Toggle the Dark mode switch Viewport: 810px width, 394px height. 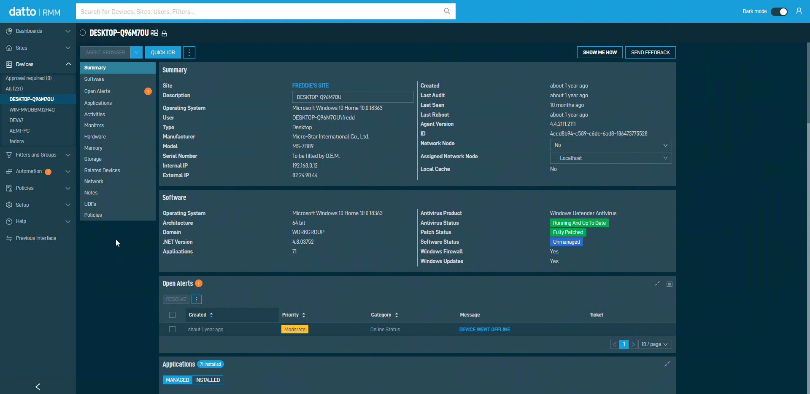coord(779,11)
